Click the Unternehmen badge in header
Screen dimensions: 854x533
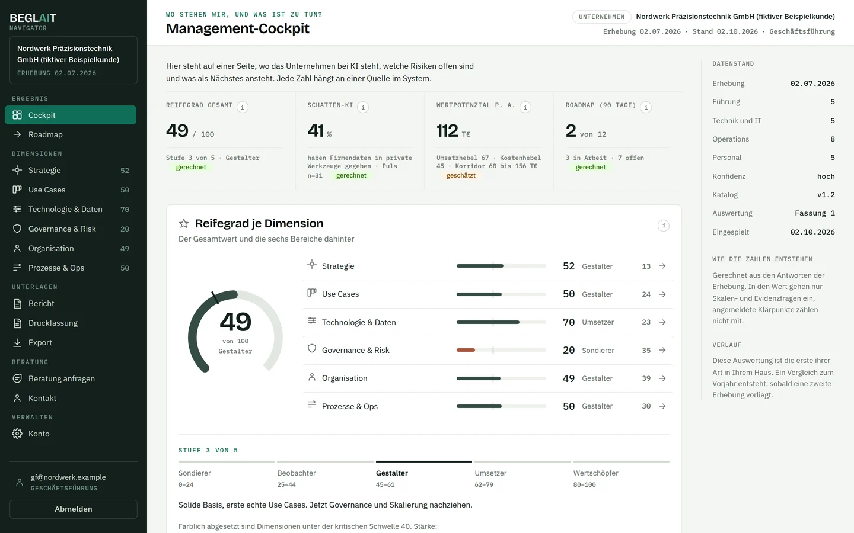click(x=601, y=17)
